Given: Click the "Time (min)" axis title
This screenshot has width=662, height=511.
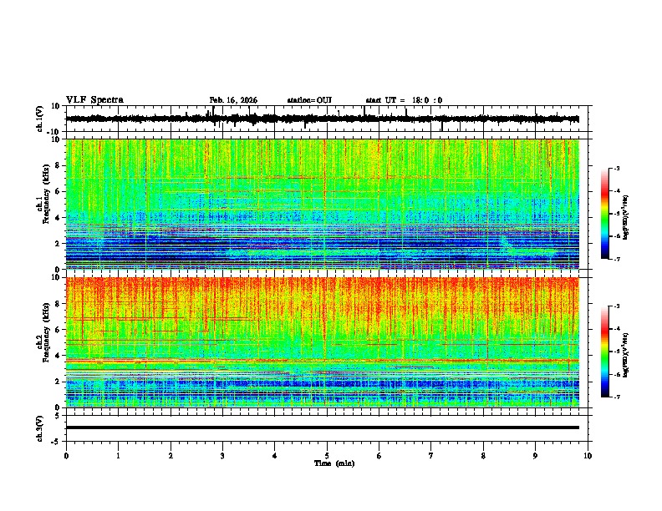Looking at the screenshot, I should pos(334,463).
